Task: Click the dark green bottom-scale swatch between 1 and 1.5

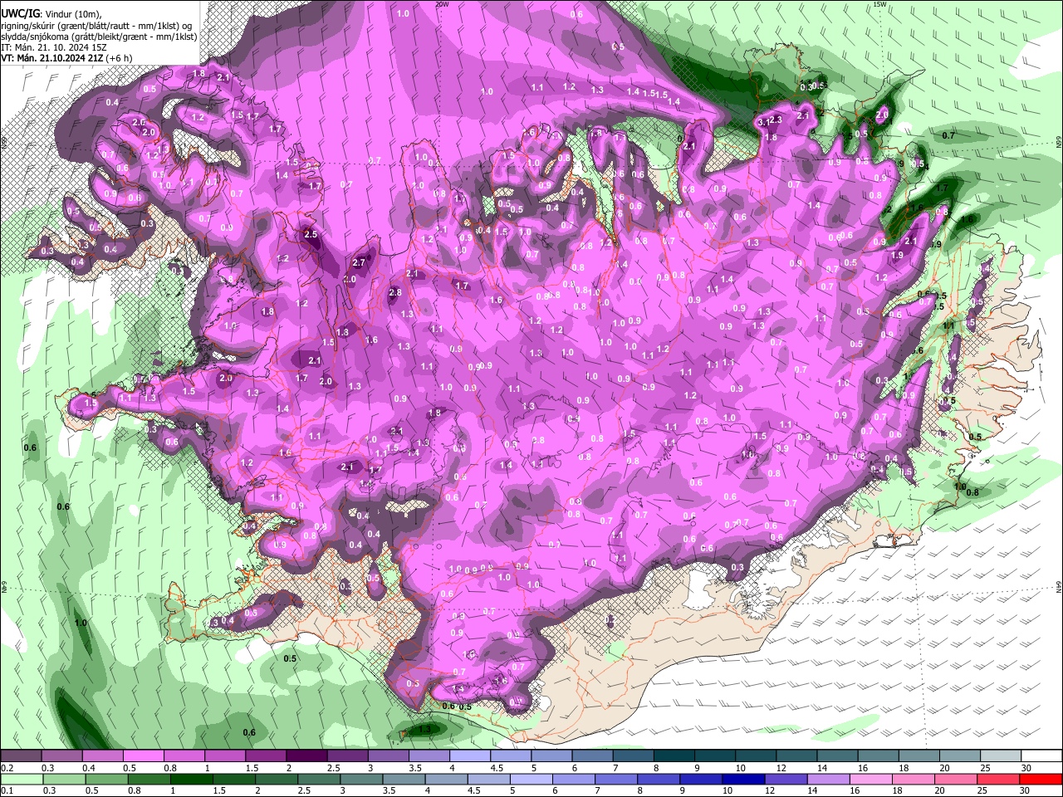Action: 191,779
